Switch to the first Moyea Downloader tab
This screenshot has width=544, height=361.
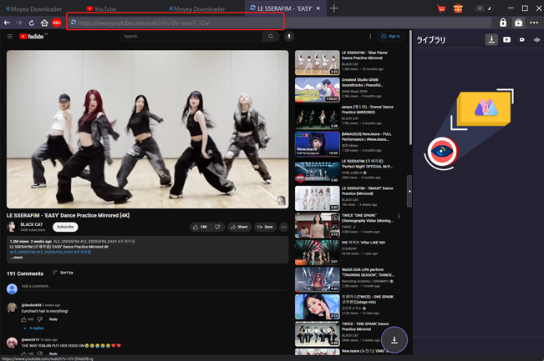click(x=33, y=9)
